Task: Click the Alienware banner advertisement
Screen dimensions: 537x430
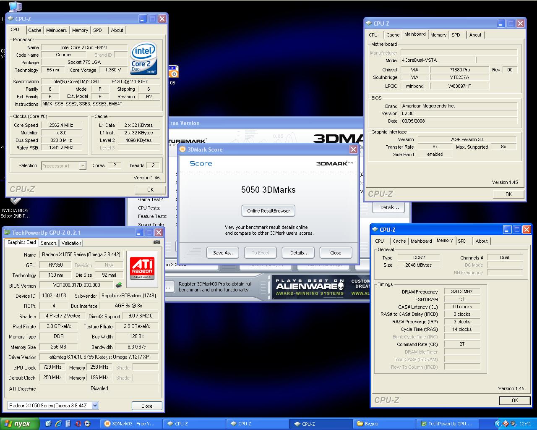Action: point(321,287)
